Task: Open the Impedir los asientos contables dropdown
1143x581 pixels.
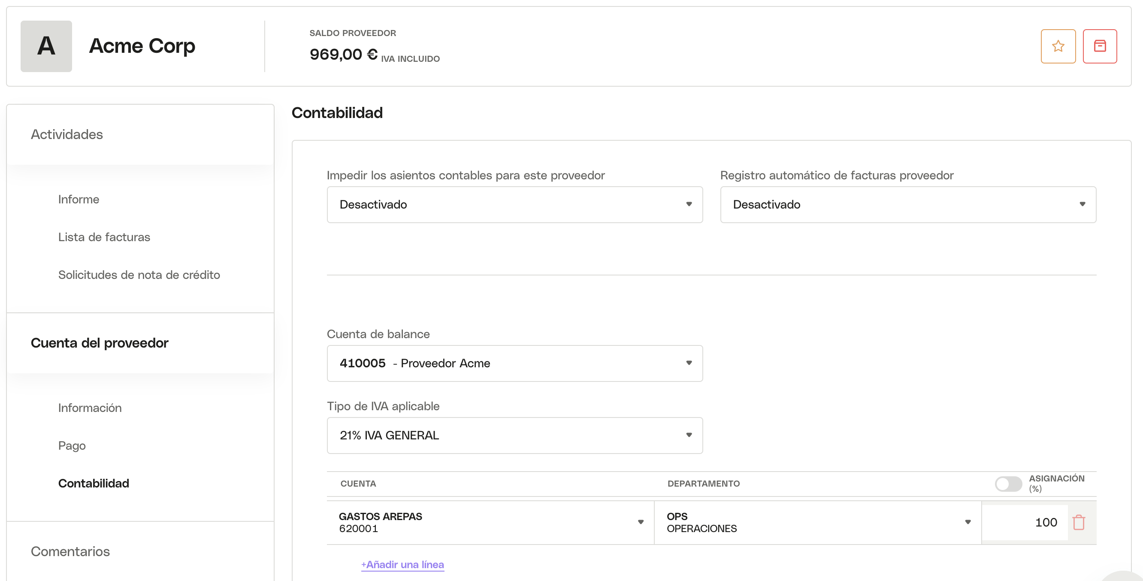Action: (515, 205)
